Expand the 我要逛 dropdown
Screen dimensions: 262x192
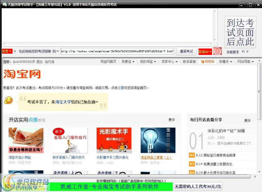128,62
